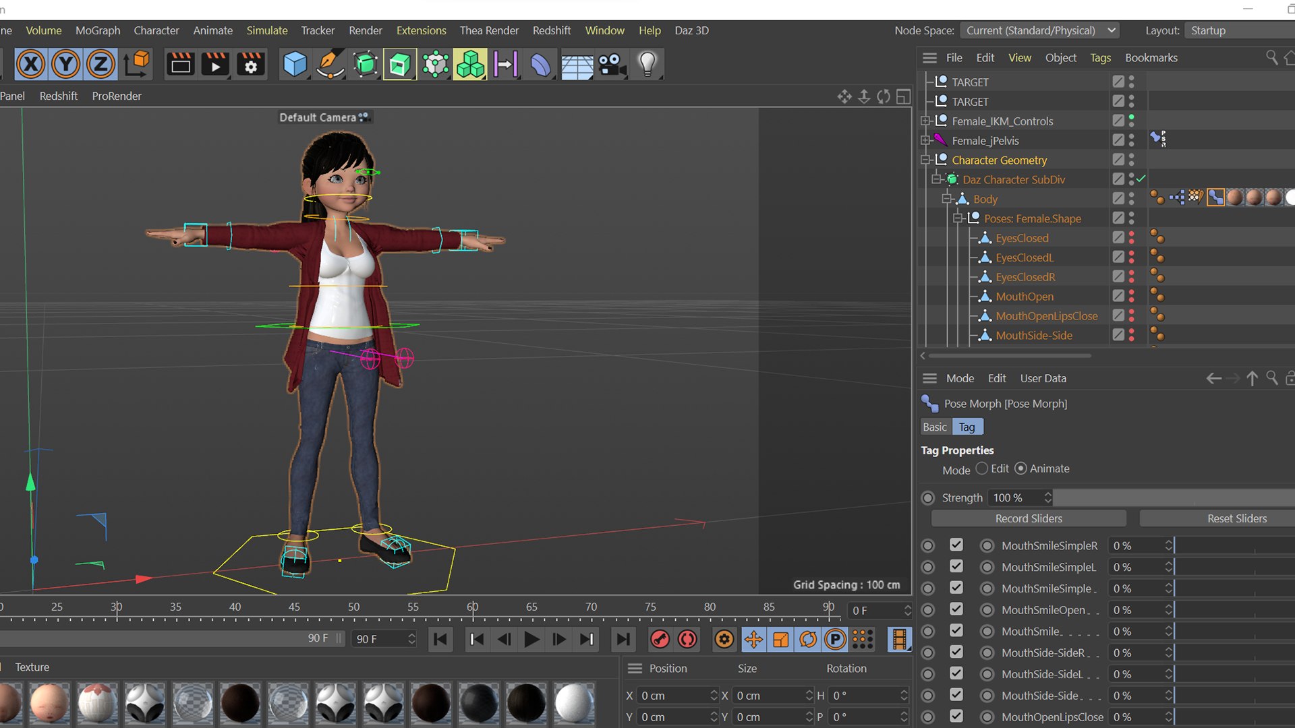
Task: Select the Spline Pen tool
Action: [x=330, y=65]
